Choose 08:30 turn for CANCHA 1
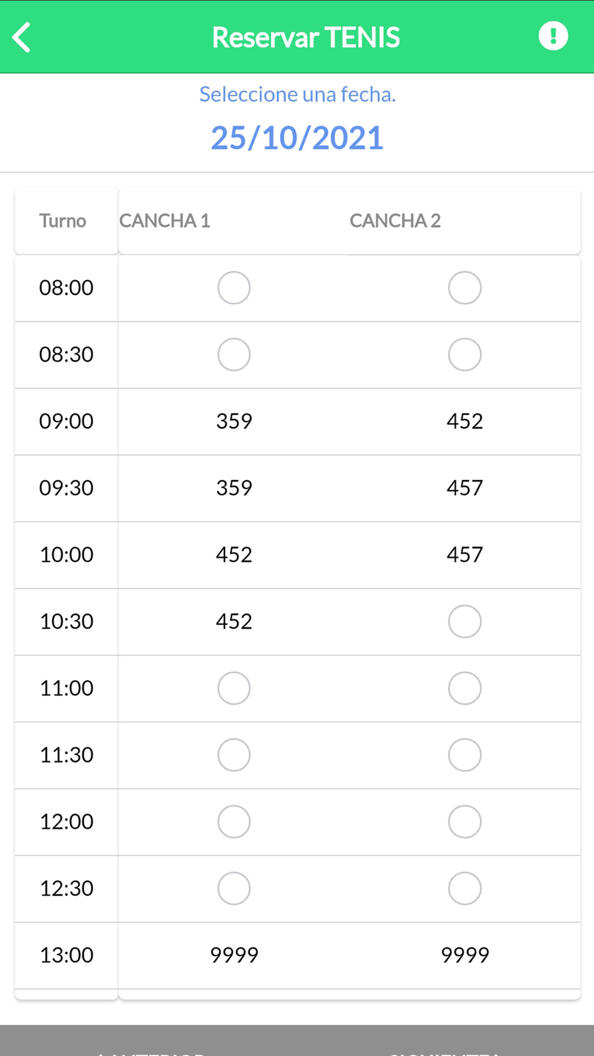 (x=234, y=355)
